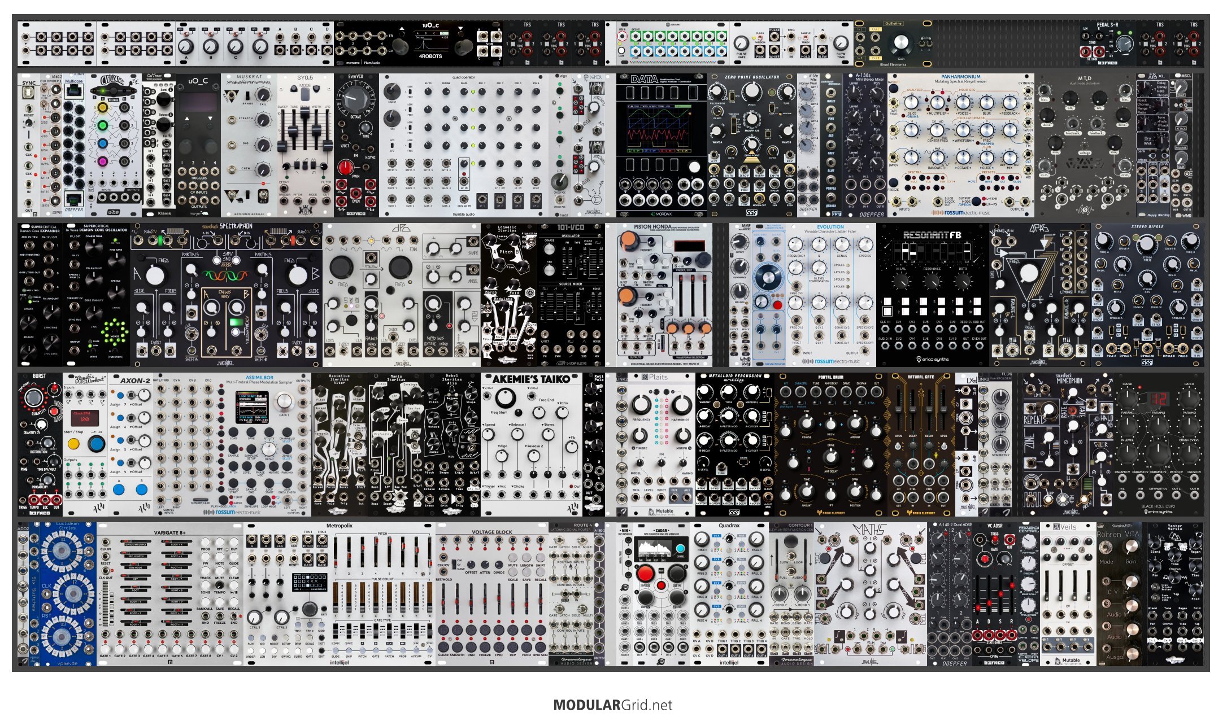Select the Mordax DATA module
Screen dimensions: 1227x717
[x=662, y=145]
